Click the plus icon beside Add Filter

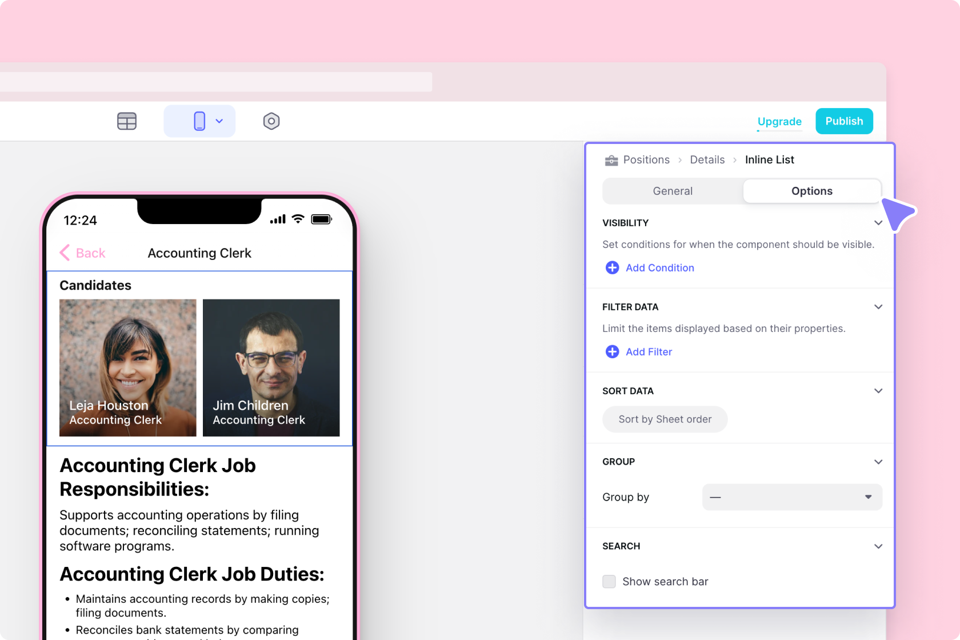(612, 351)
